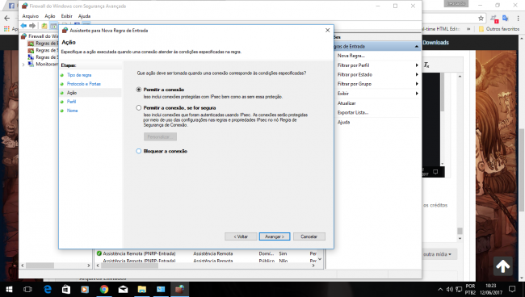The height and width of the screenshot is (297, 525).
Task: Click the down arrow of rules list scrollbar
Action: click(320, 259)
